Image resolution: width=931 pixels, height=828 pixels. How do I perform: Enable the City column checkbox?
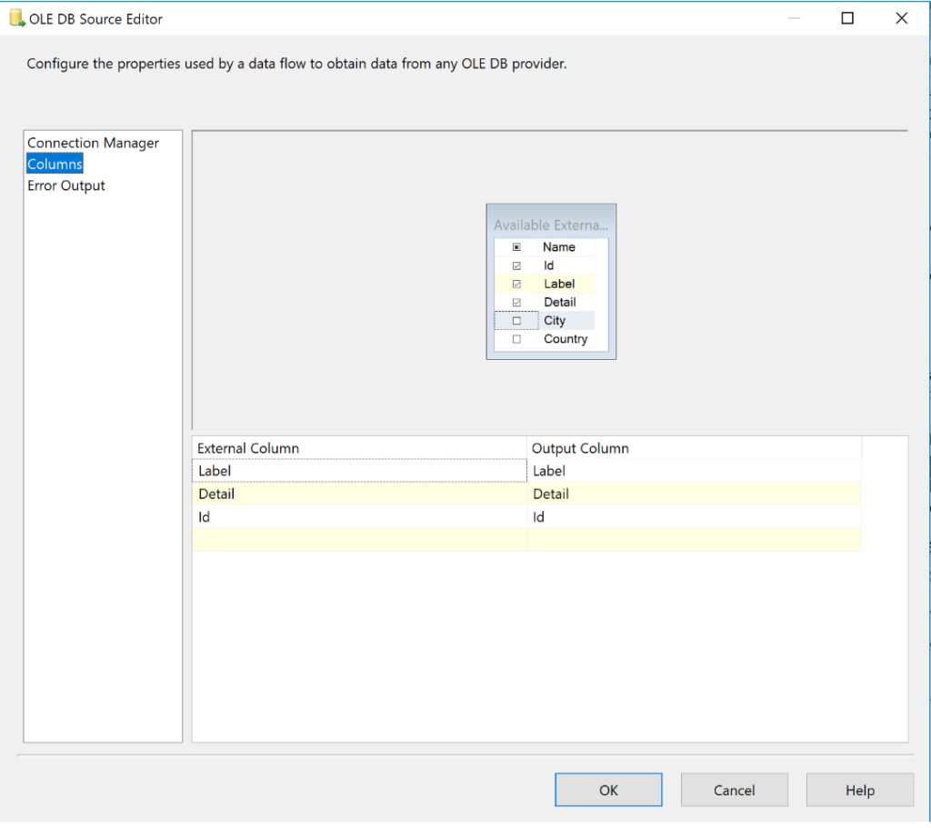tap(516, 320)
